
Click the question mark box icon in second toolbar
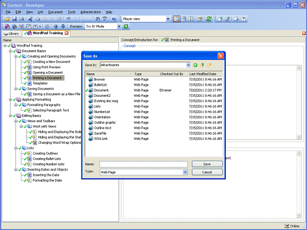pos(35,26)
